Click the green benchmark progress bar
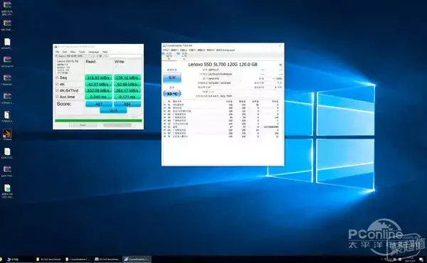 (98, 121)
